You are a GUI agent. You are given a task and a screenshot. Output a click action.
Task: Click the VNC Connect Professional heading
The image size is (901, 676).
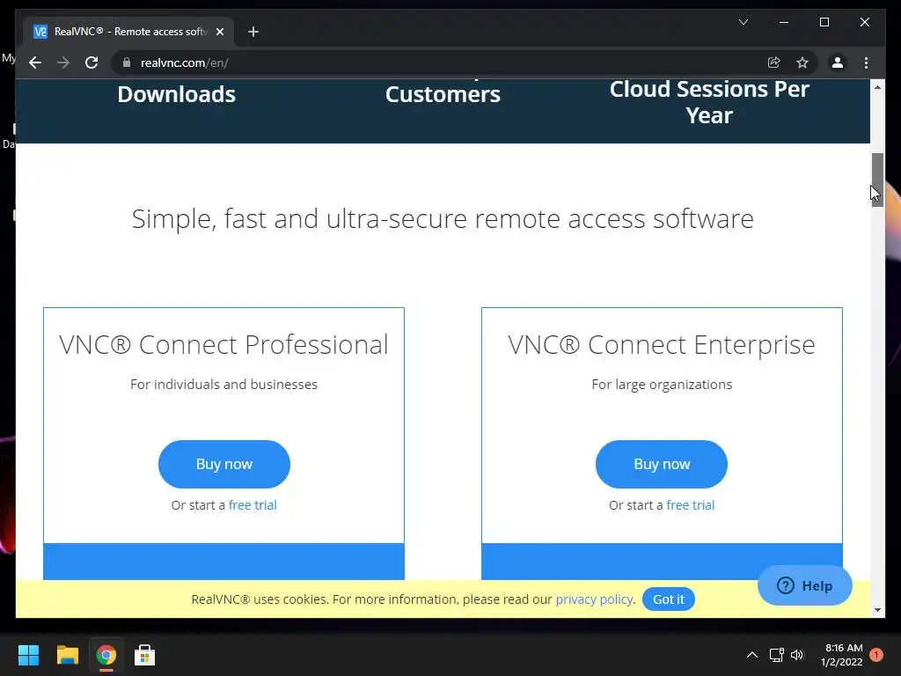(223, 345)
